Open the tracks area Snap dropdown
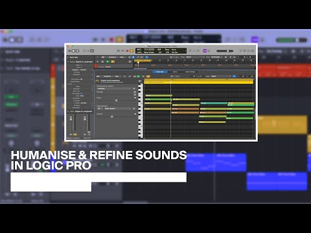 click(196, 57)
